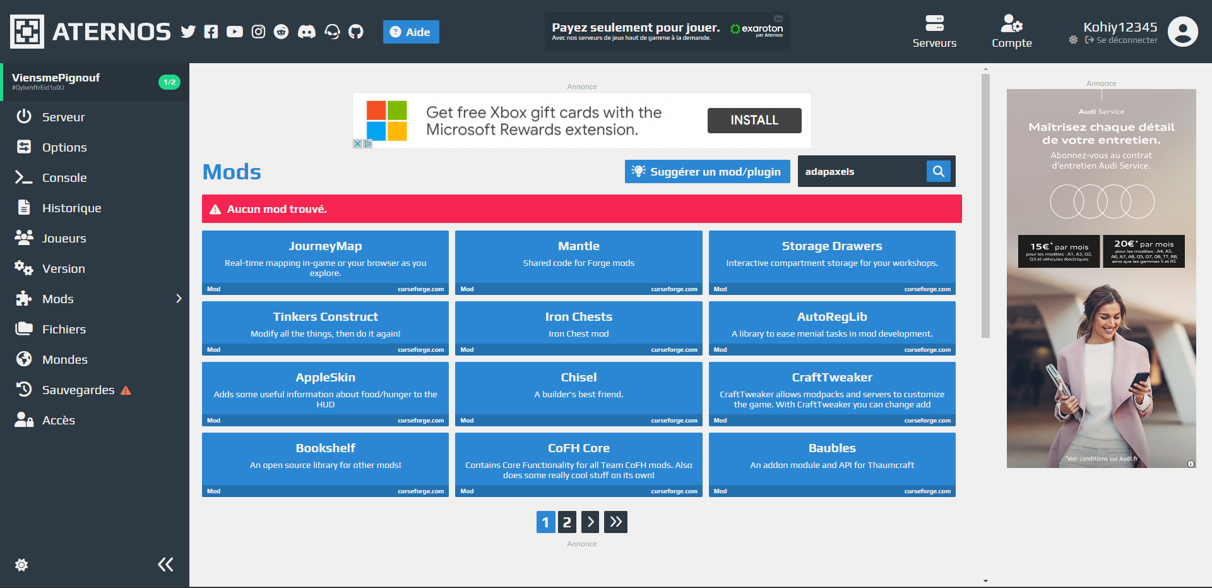
Task: Open the sidebar settings gear icon
Action: point(21,565)
